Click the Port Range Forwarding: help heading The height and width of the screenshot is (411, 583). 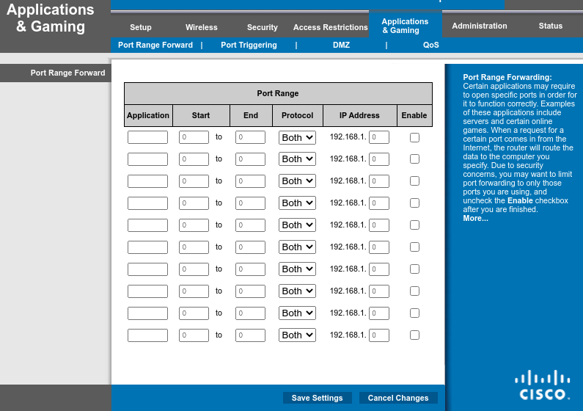click(507, 77)
